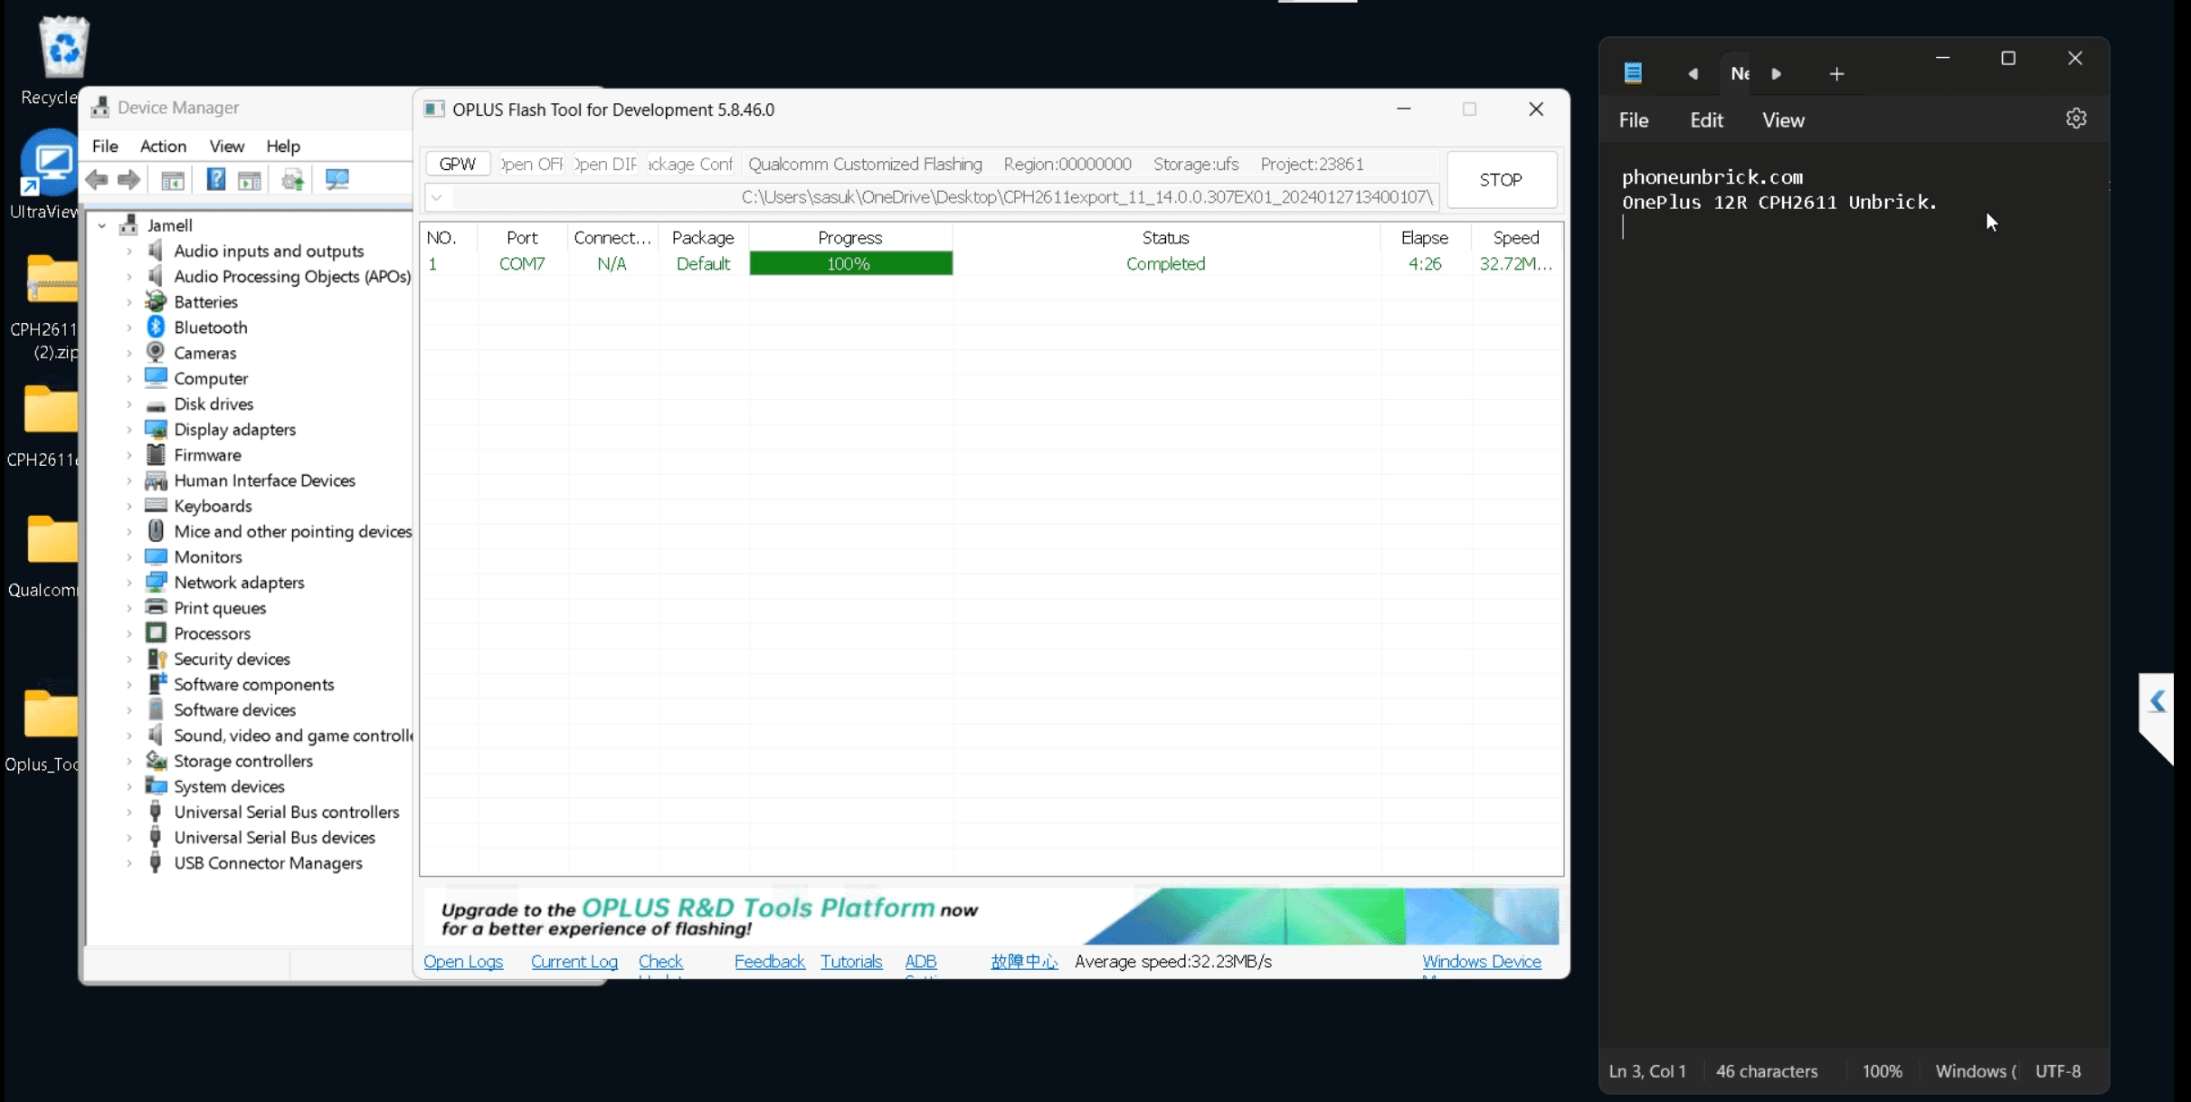Screen dimensions: 2191x1102
Task: Click the green 100% progress bar
Action: (850, 263)
